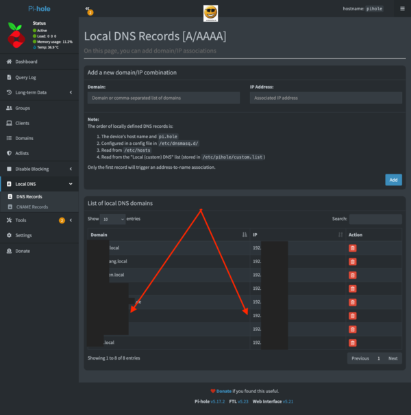Delete the first record ending in .local
Screen dimensions: 411x415
coord(352,248)
